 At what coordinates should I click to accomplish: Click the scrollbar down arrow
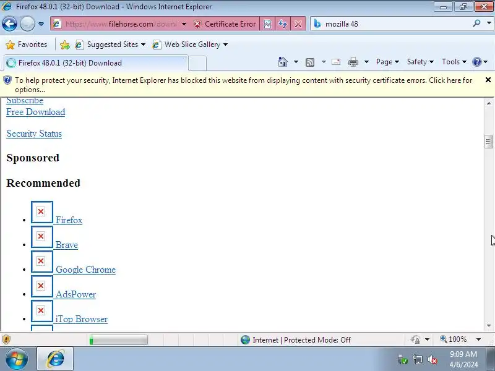tap(489, 326)
